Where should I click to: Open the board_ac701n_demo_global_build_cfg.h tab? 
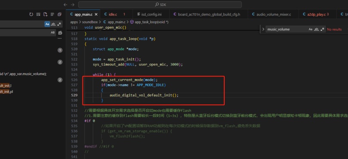click(x=209, y=15)
